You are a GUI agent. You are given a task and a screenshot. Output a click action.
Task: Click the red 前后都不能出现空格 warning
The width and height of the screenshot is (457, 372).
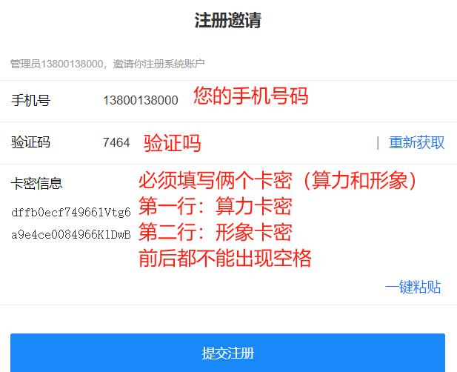224,258
